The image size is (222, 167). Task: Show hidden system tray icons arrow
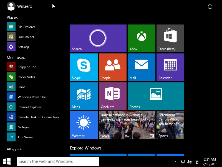(175, 162)
